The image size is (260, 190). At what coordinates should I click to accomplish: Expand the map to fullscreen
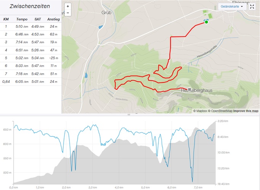click(252, 6)
